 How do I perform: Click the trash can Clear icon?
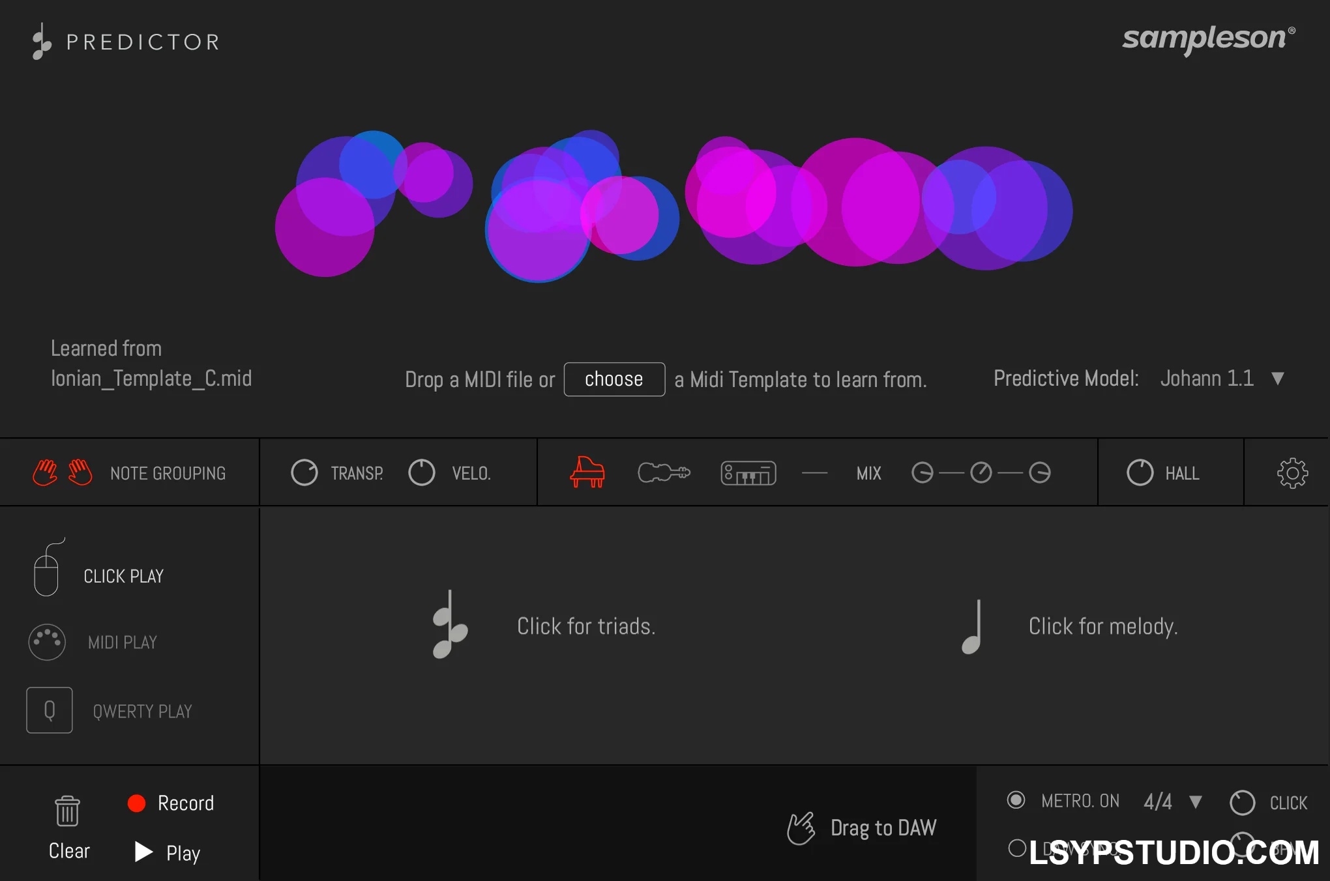pyautogui.click(x=67, y=811)
